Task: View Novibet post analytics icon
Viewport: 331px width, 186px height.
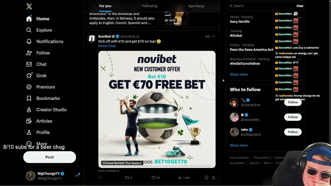Action: pos(180,177)
